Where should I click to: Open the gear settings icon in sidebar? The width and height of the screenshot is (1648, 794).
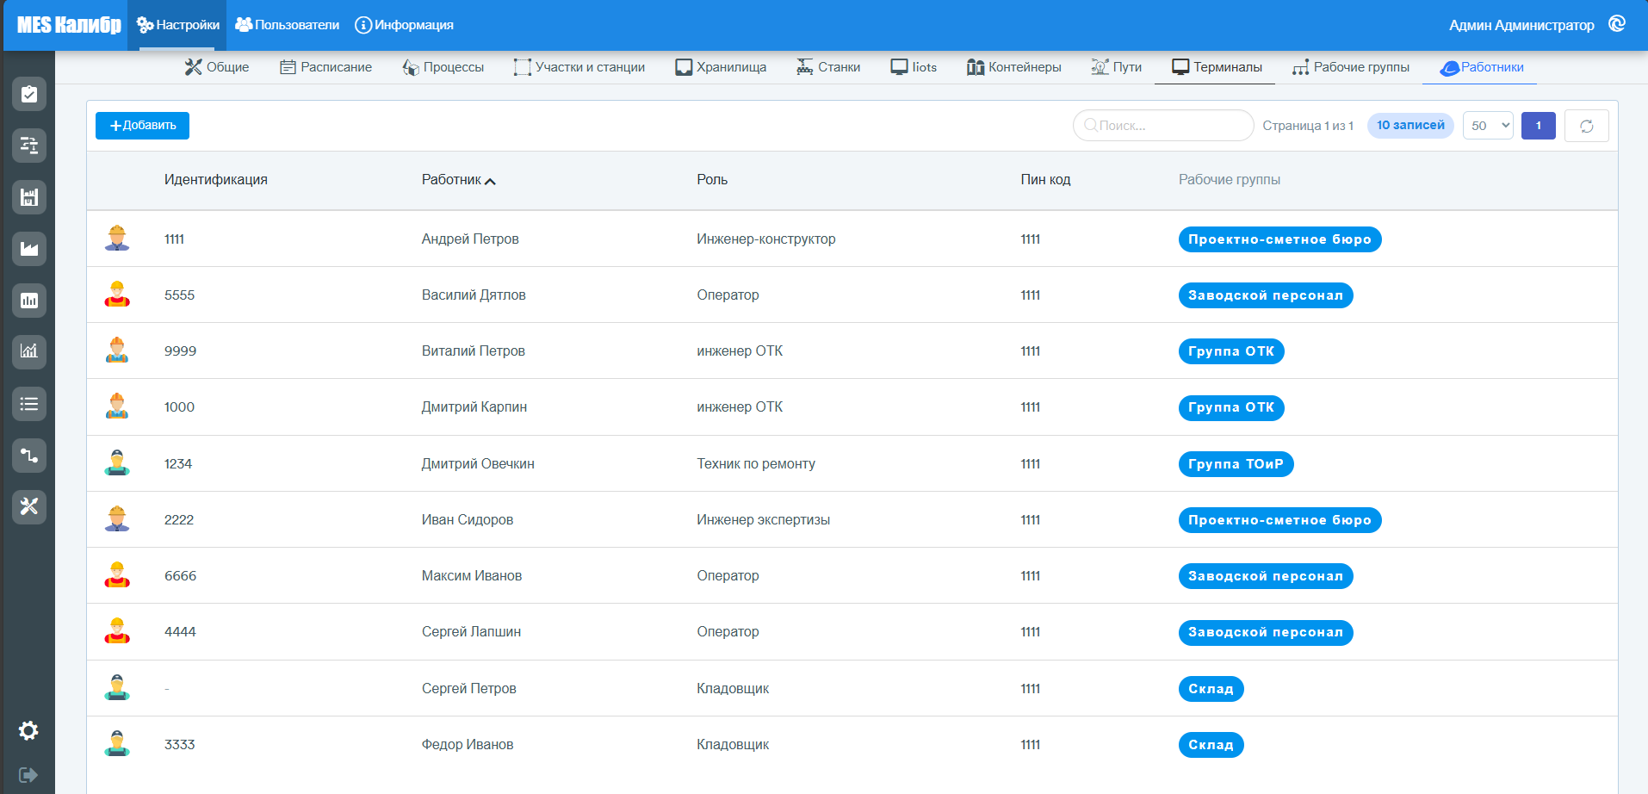(x=28, y=730)
